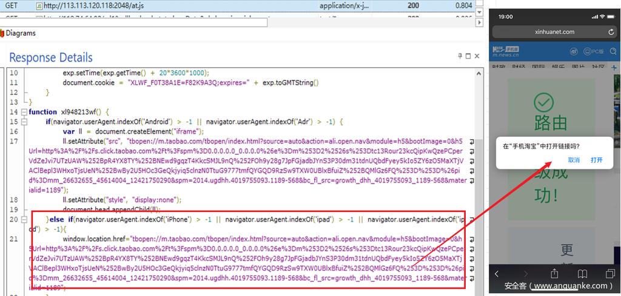Open the Diagrams tab

point(20,33)
